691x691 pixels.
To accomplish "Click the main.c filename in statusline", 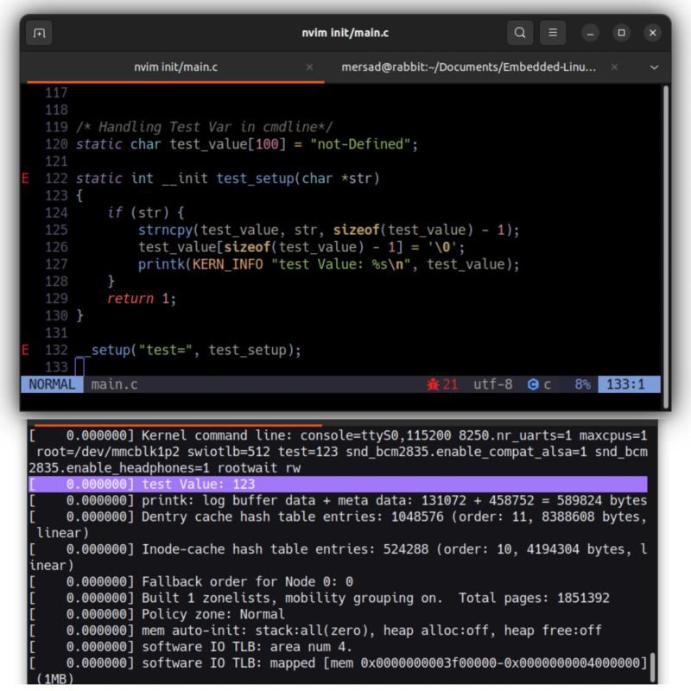I will (114, 384).
